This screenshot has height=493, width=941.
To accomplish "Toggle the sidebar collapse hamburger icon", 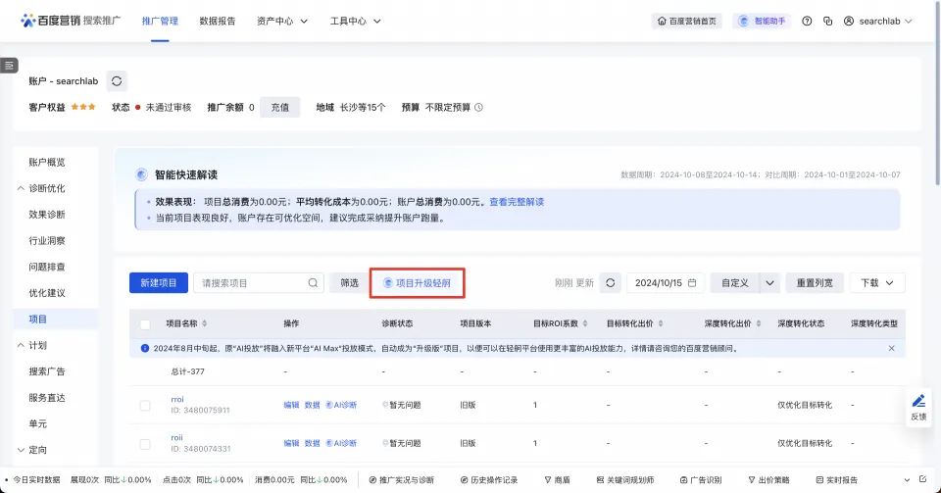I will point(9,66).
